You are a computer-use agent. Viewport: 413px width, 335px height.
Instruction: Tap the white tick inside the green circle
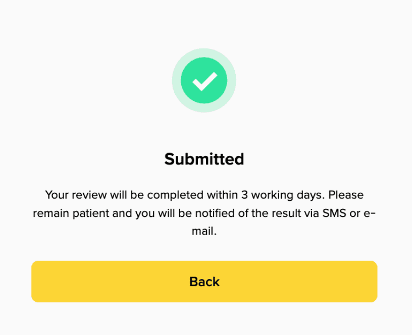tap(204, 81)
